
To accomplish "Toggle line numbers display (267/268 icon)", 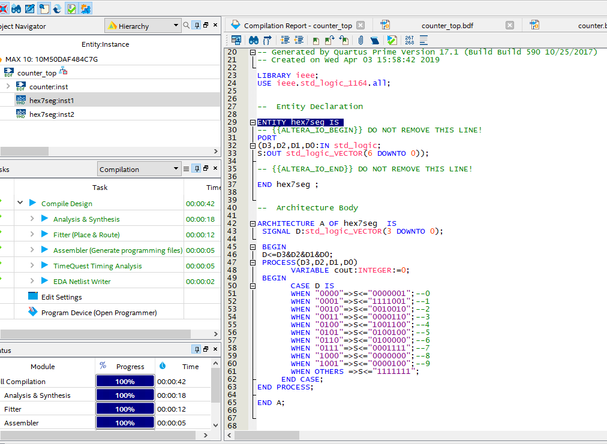I will (x=410, y=40).
